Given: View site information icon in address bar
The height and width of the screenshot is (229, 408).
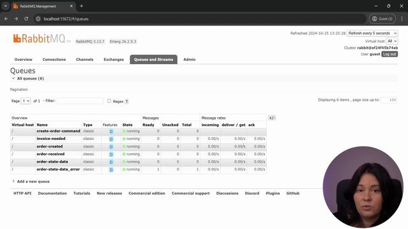Looking at the screenshot, I should 38,18.
